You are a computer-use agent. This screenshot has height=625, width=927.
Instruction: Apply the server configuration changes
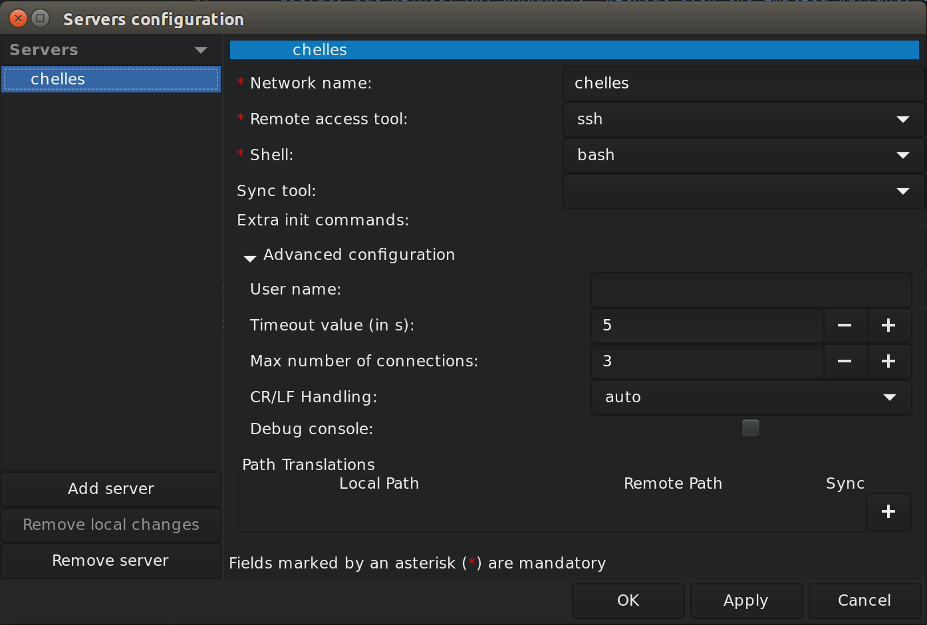point(746,600)
